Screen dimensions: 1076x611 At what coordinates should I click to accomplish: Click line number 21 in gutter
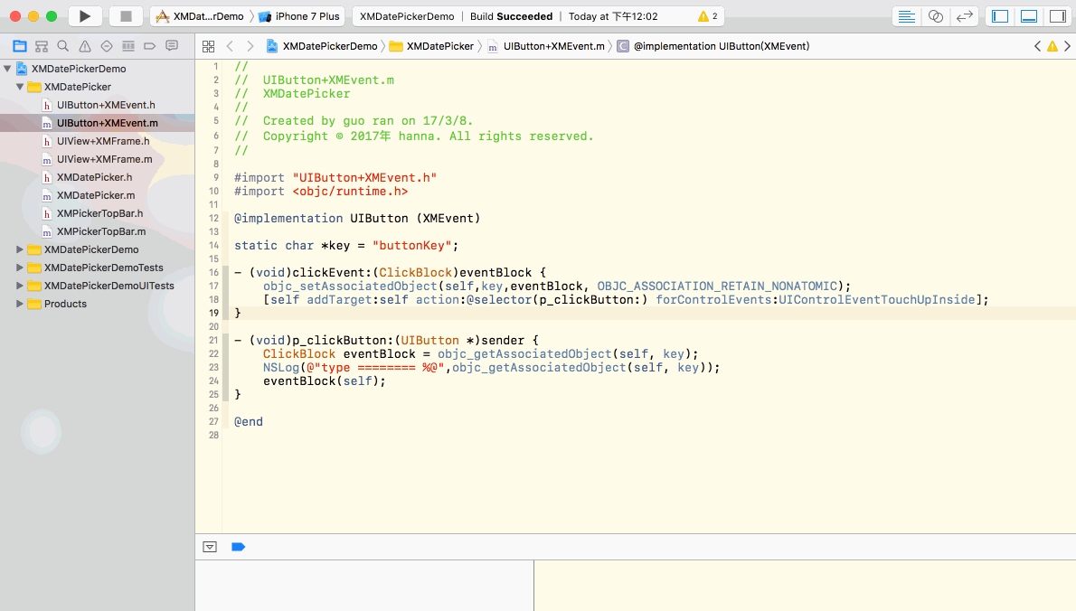(213, 340)
